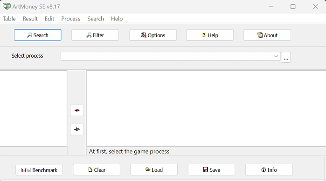Maximize the ArtMoney window
Image resolution: width=326 pixels, height=181 pixels.
(x=293, y=7)
